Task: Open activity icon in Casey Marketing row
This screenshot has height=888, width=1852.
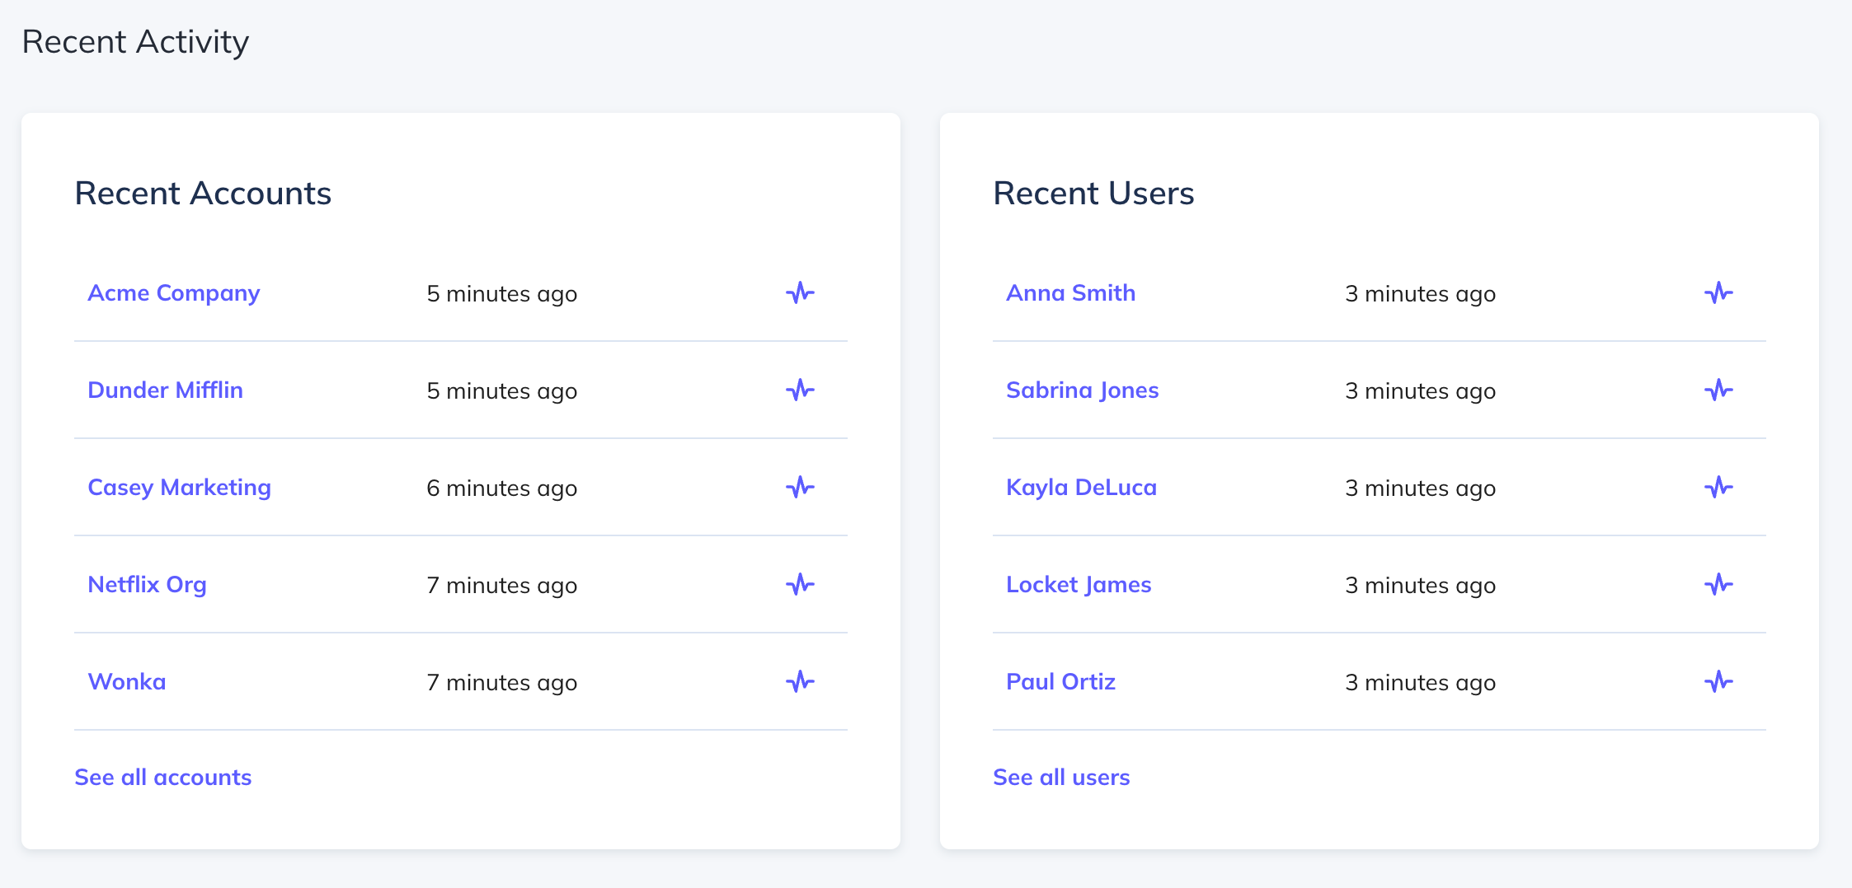Action: pyautogui.click(x=800, y=488)
